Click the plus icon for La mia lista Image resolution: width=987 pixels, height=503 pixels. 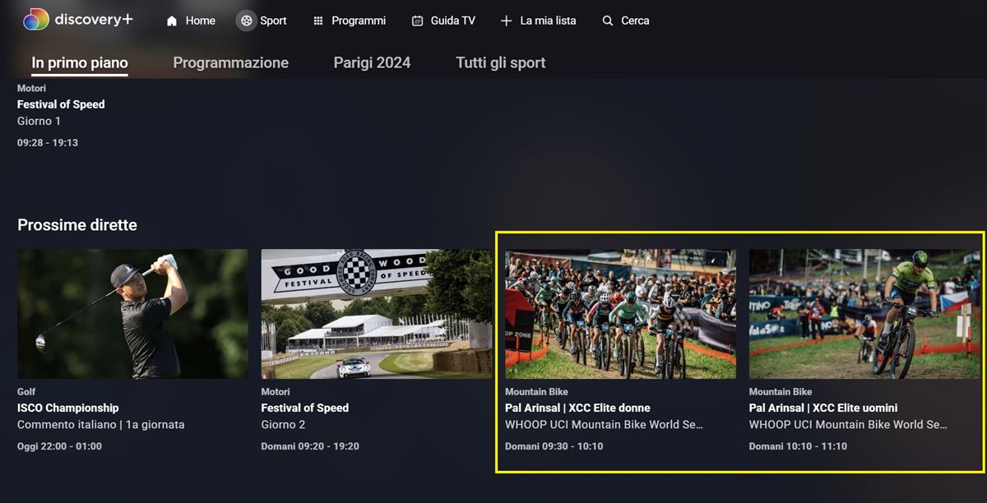[x=506, y=21]
